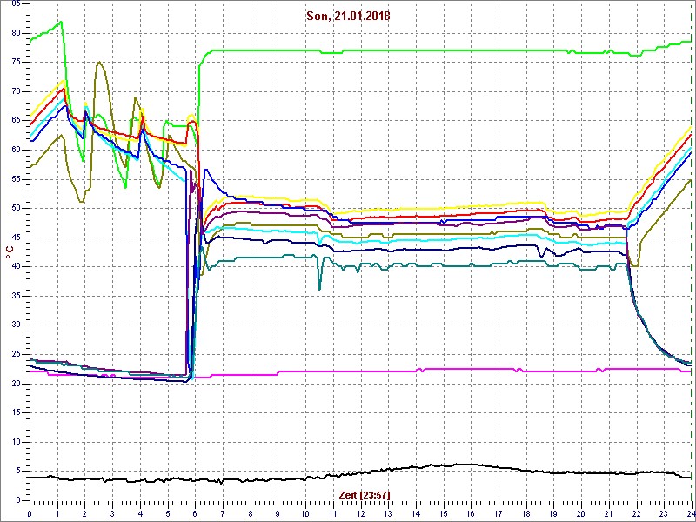Click temperature axis label "75"
The height and width of the screenshot is (522, 696).
[15, 63]
